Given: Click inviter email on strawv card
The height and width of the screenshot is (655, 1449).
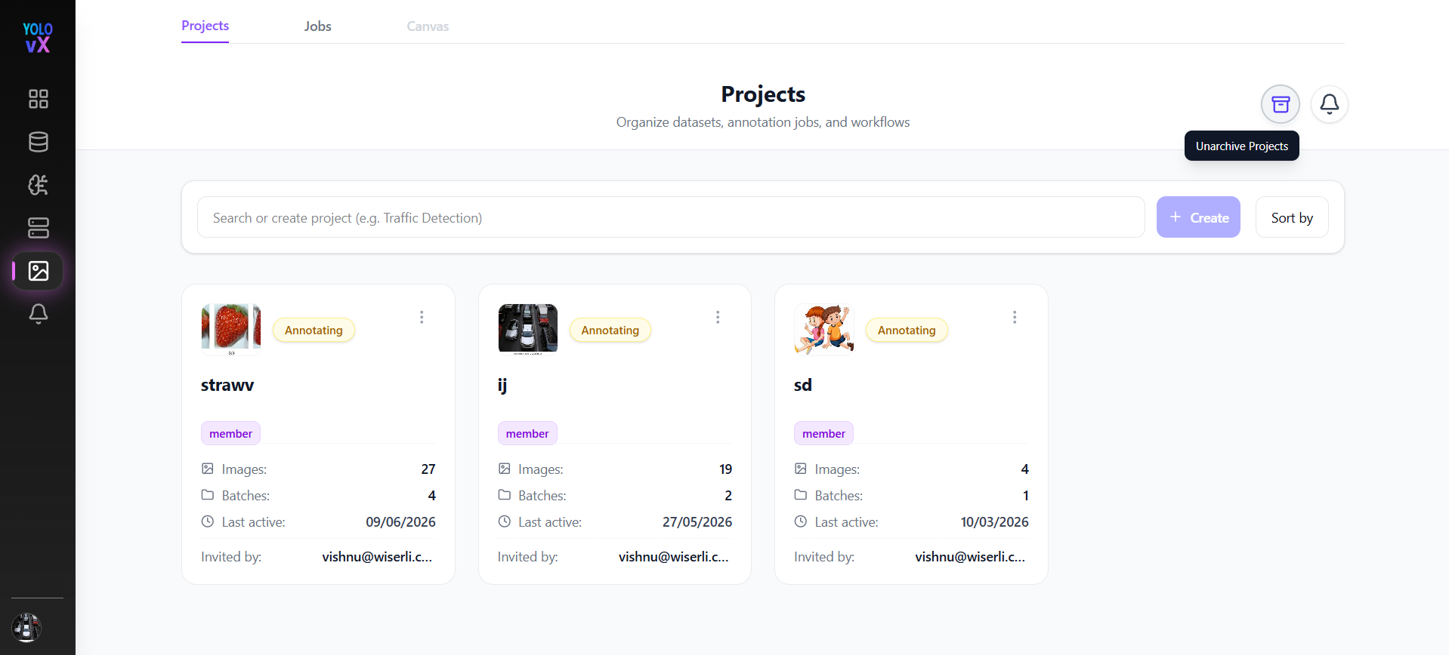Looking at the screenshot, I should click(377, 557).
